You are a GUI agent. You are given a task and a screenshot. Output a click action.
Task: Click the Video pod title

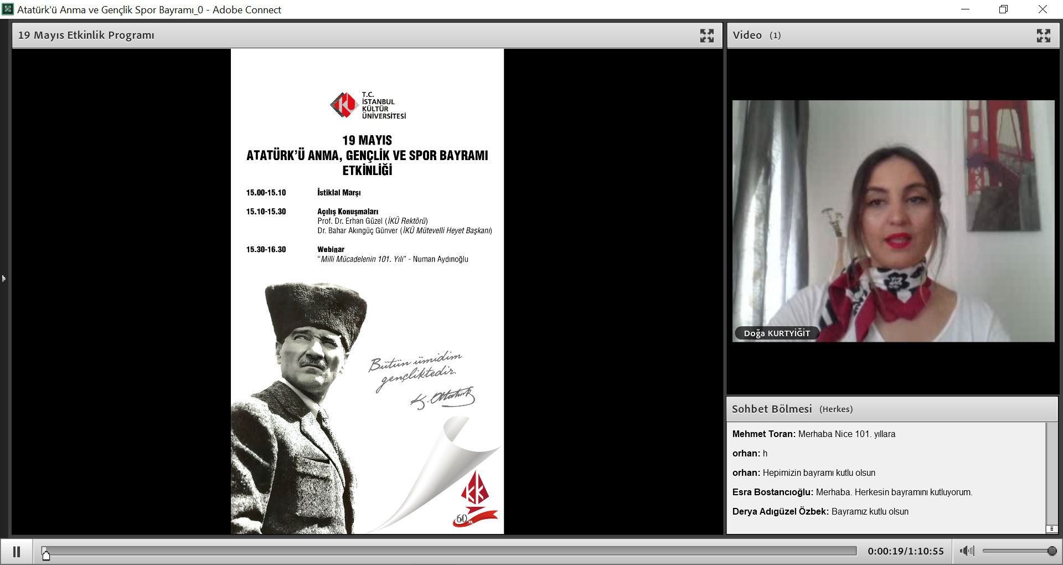coord(747,35)
